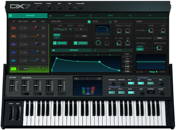Click the next filter type arrow
The height and width of the screenshot is (130, 176).
(108, 29)
